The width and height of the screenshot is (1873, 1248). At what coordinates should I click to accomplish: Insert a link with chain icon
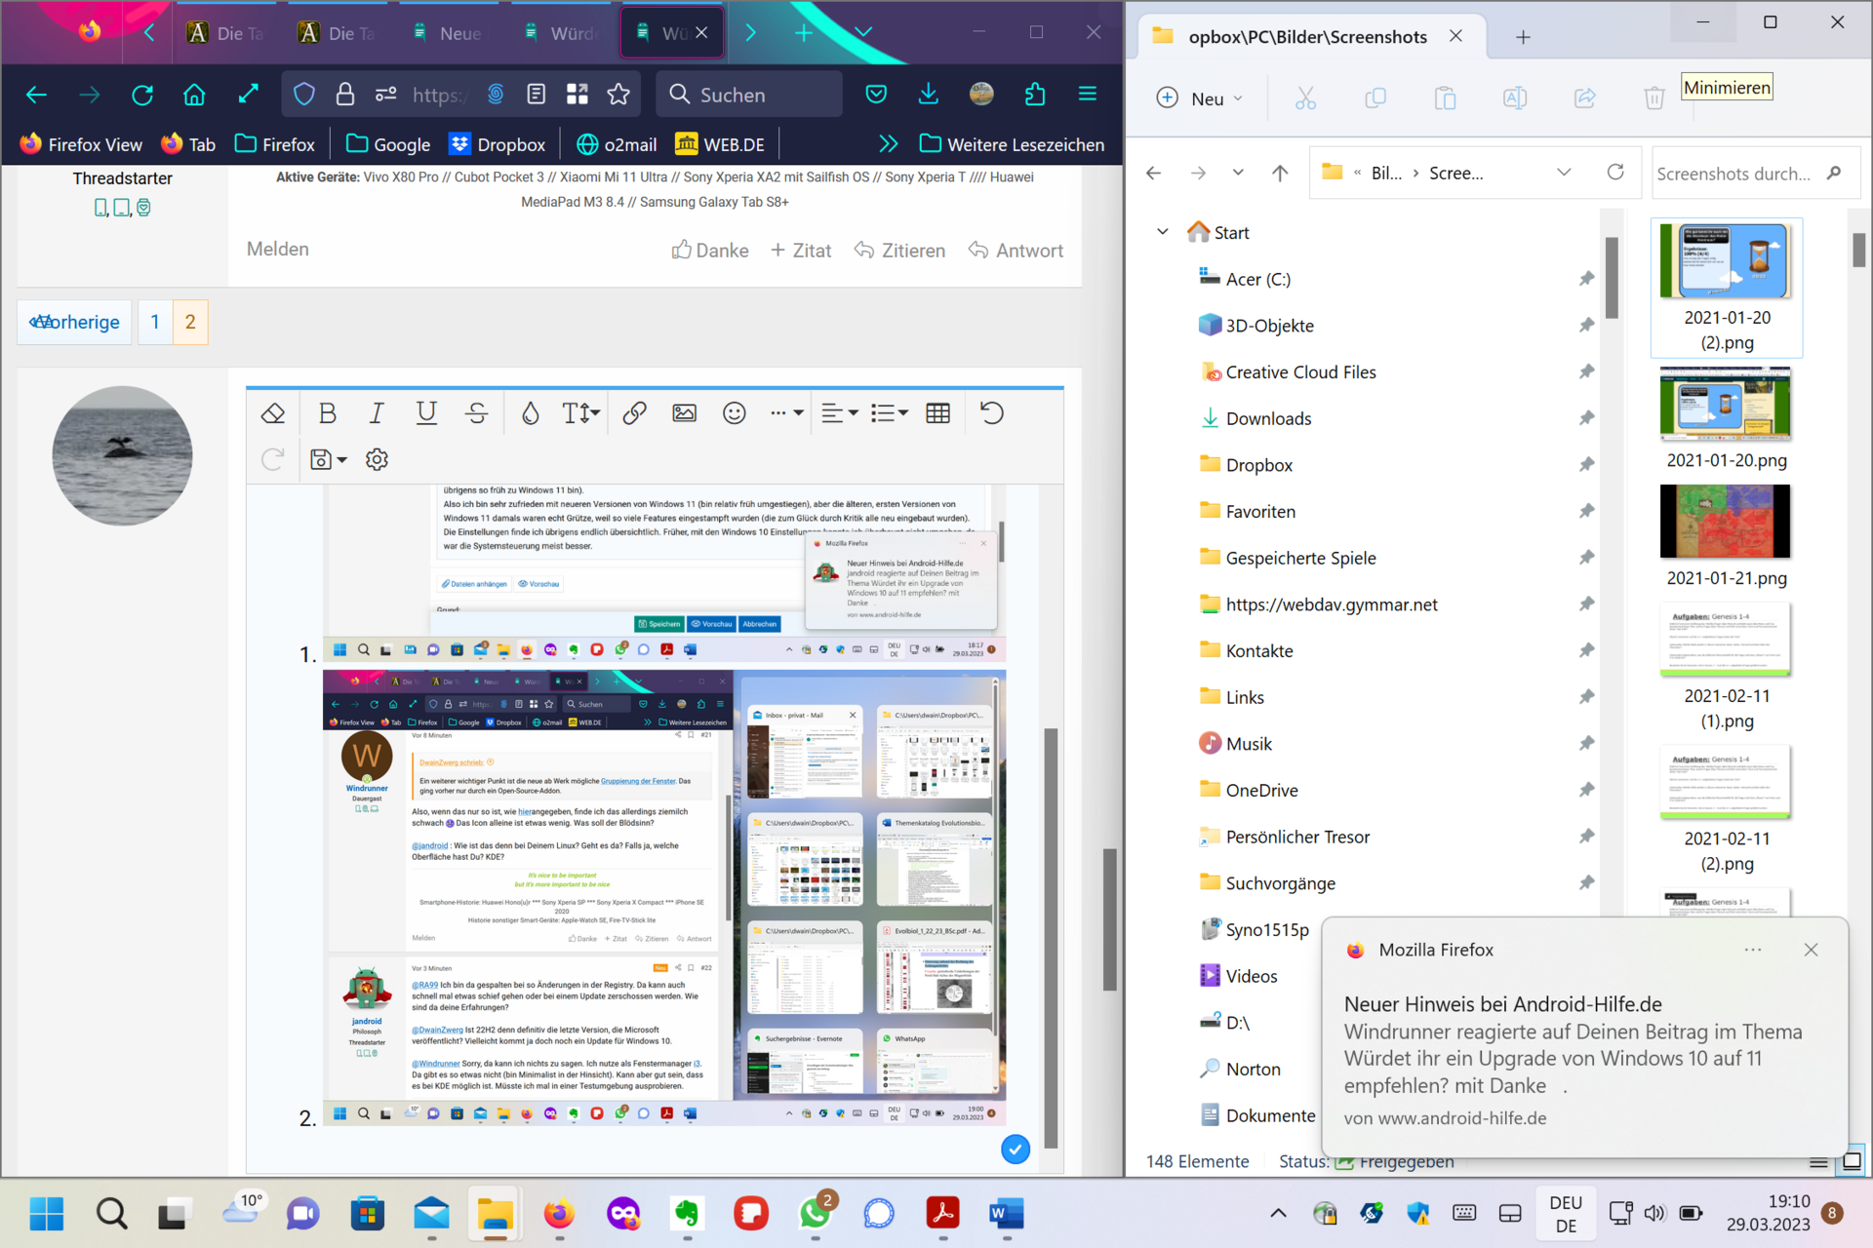pos(634,413)
